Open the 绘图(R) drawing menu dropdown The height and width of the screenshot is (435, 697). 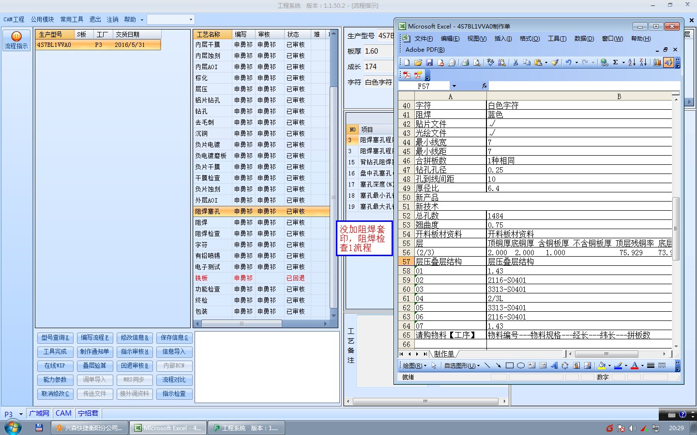(x=414, y=365)
